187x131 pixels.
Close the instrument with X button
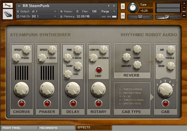point(184,4)
